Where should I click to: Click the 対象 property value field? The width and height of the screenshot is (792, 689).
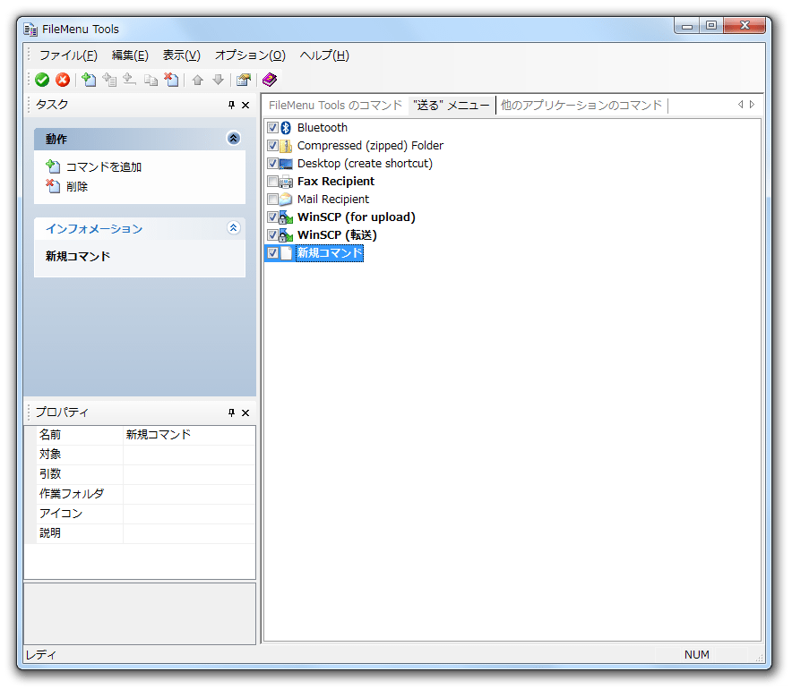(x=189, y=455)
